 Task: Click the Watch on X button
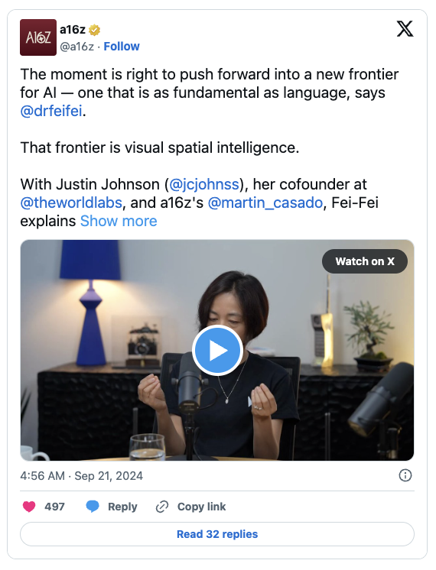(365, 261)
